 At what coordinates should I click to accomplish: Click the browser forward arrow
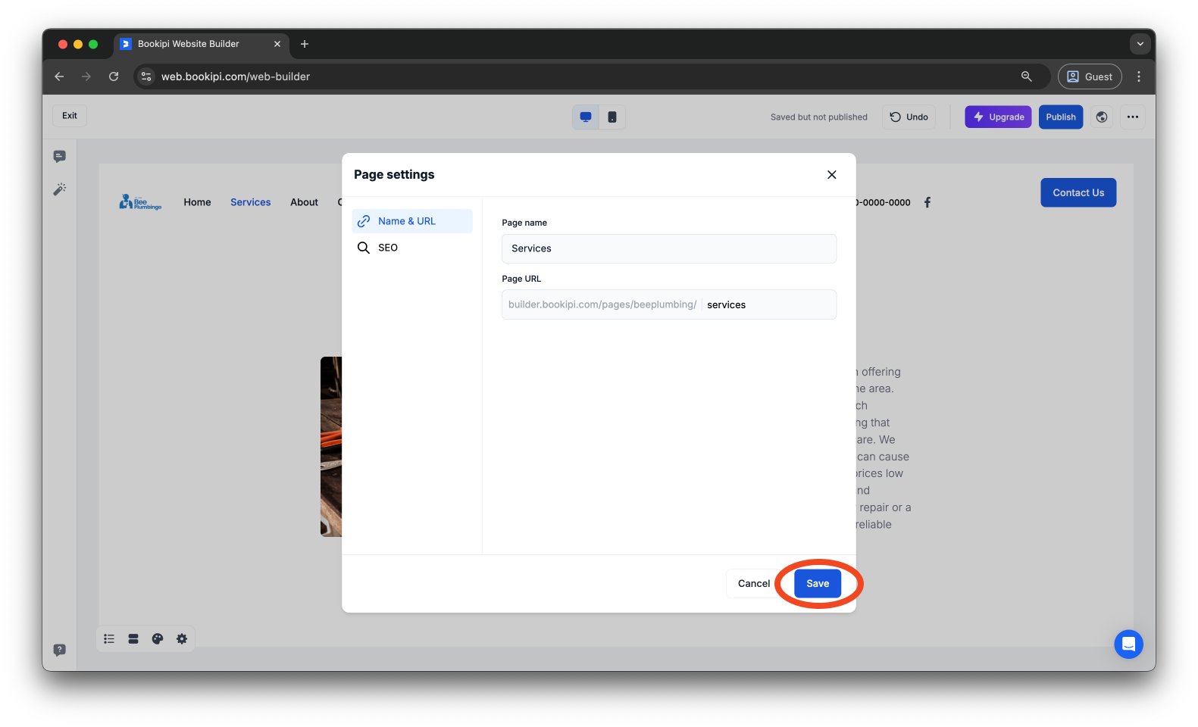pos(86,76)
